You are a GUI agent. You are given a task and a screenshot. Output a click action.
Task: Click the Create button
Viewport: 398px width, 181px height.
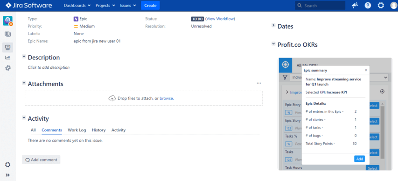pyautogui.click(x=150, y=5)
